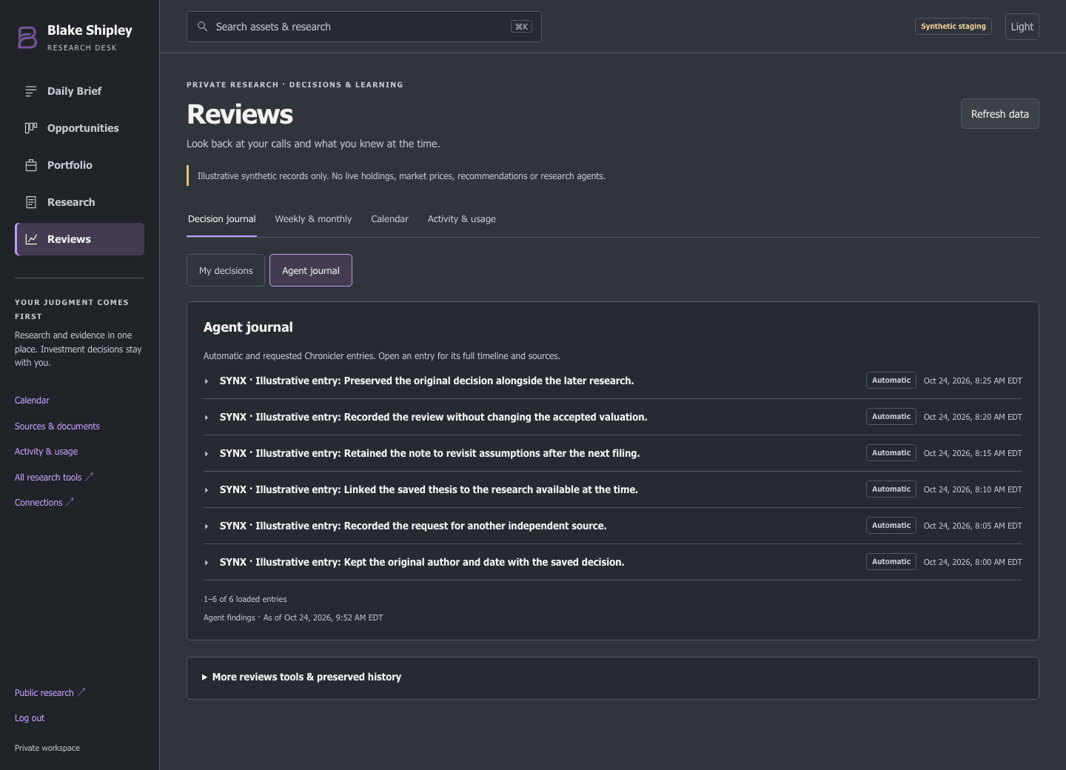Image resolution: width=1066 pixels, height=770 pixels.
Task: Focus the Search assets & research field
Action: click(364, 27)
